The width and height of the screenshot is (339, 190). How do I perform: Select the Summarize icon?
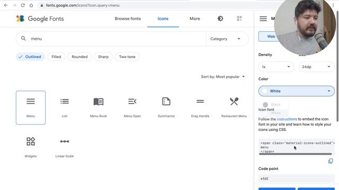[166, 108]
